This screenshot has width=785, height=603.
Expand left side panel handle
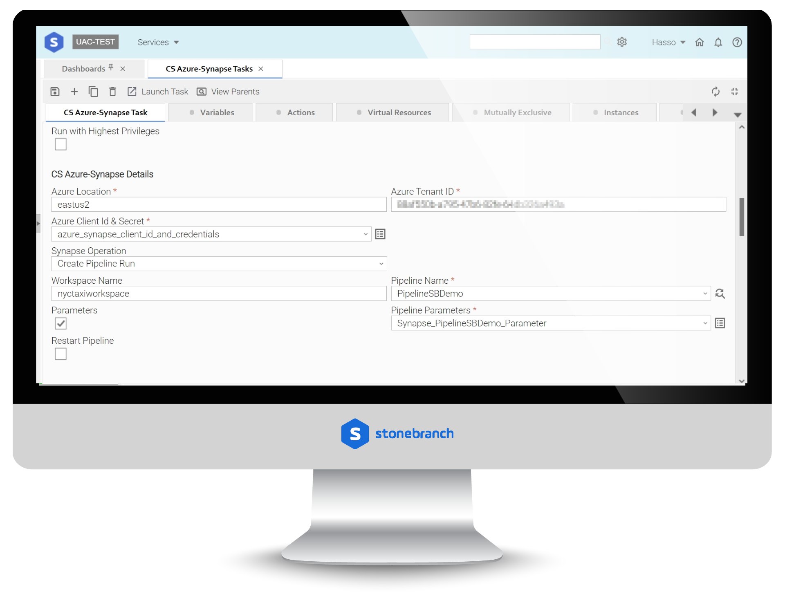pyautogui.click(x=38, y=224)
